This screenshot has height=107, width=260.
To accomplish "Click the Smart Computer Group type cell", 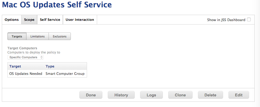I will coord(65,74).
